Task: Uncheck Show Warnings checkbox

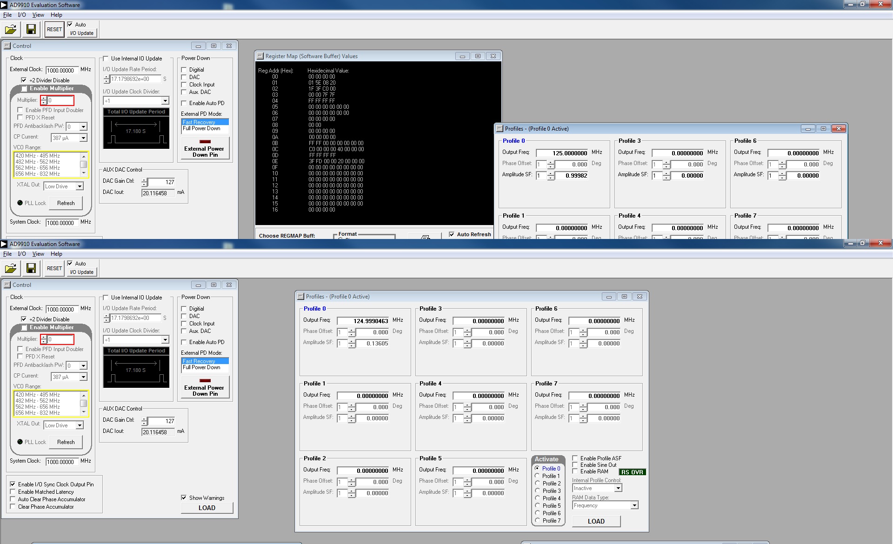Action: pos(184,498)
